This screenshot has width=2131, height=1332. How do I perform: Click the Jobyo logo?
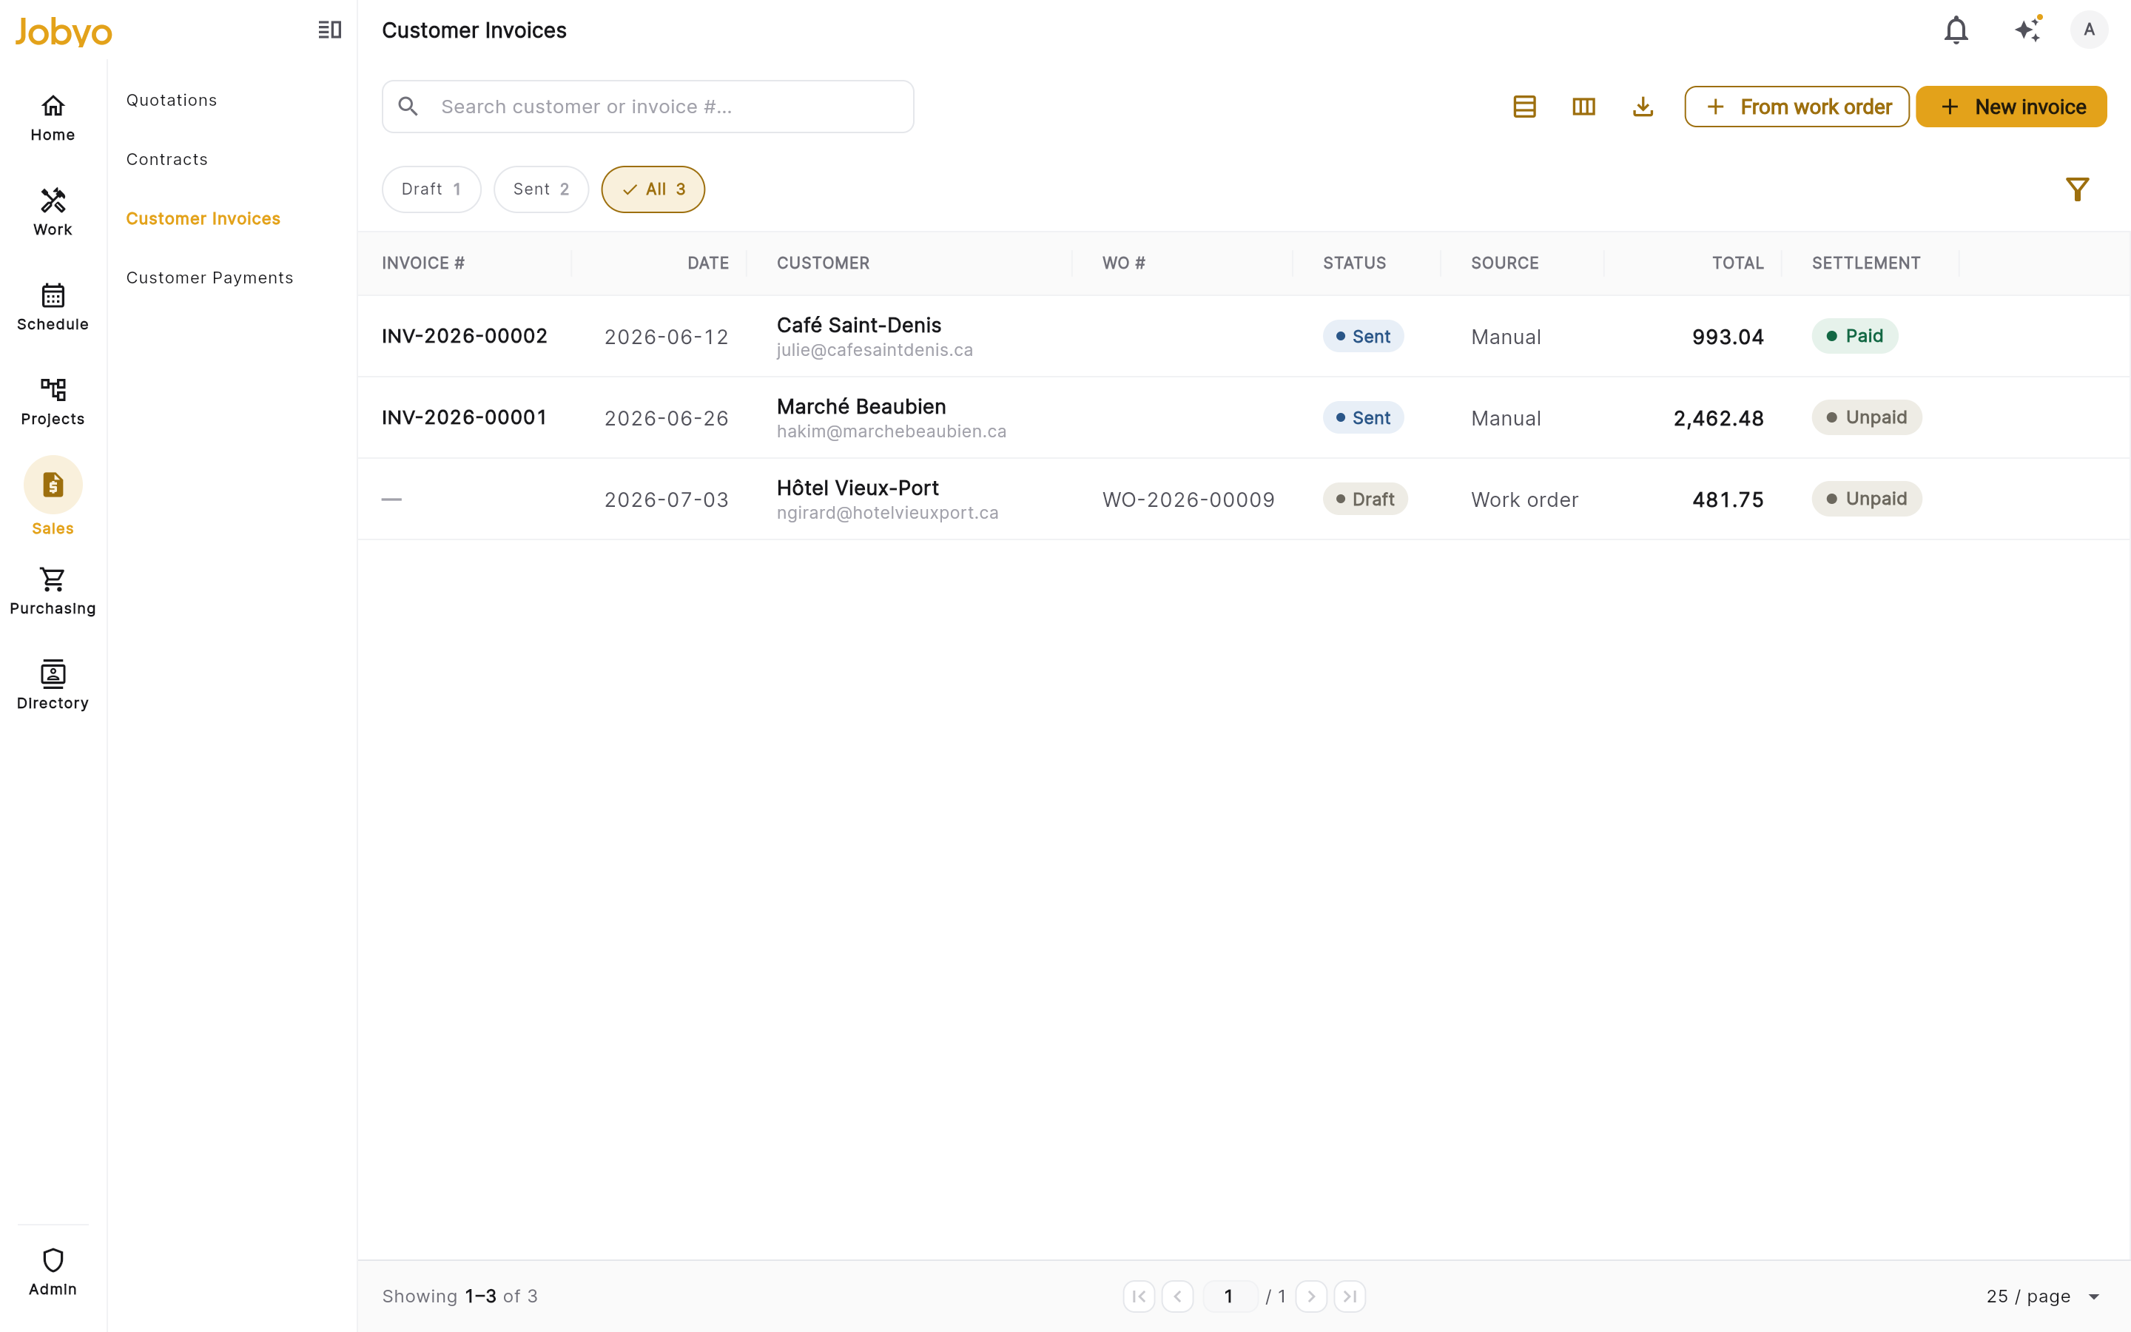click(x=64, y=32)
